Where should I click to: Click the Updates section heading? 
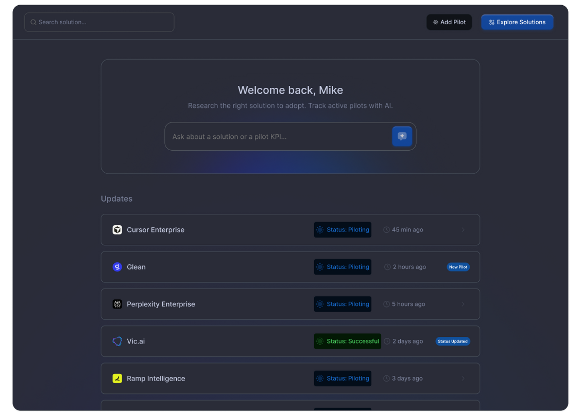tap(117, 198)
